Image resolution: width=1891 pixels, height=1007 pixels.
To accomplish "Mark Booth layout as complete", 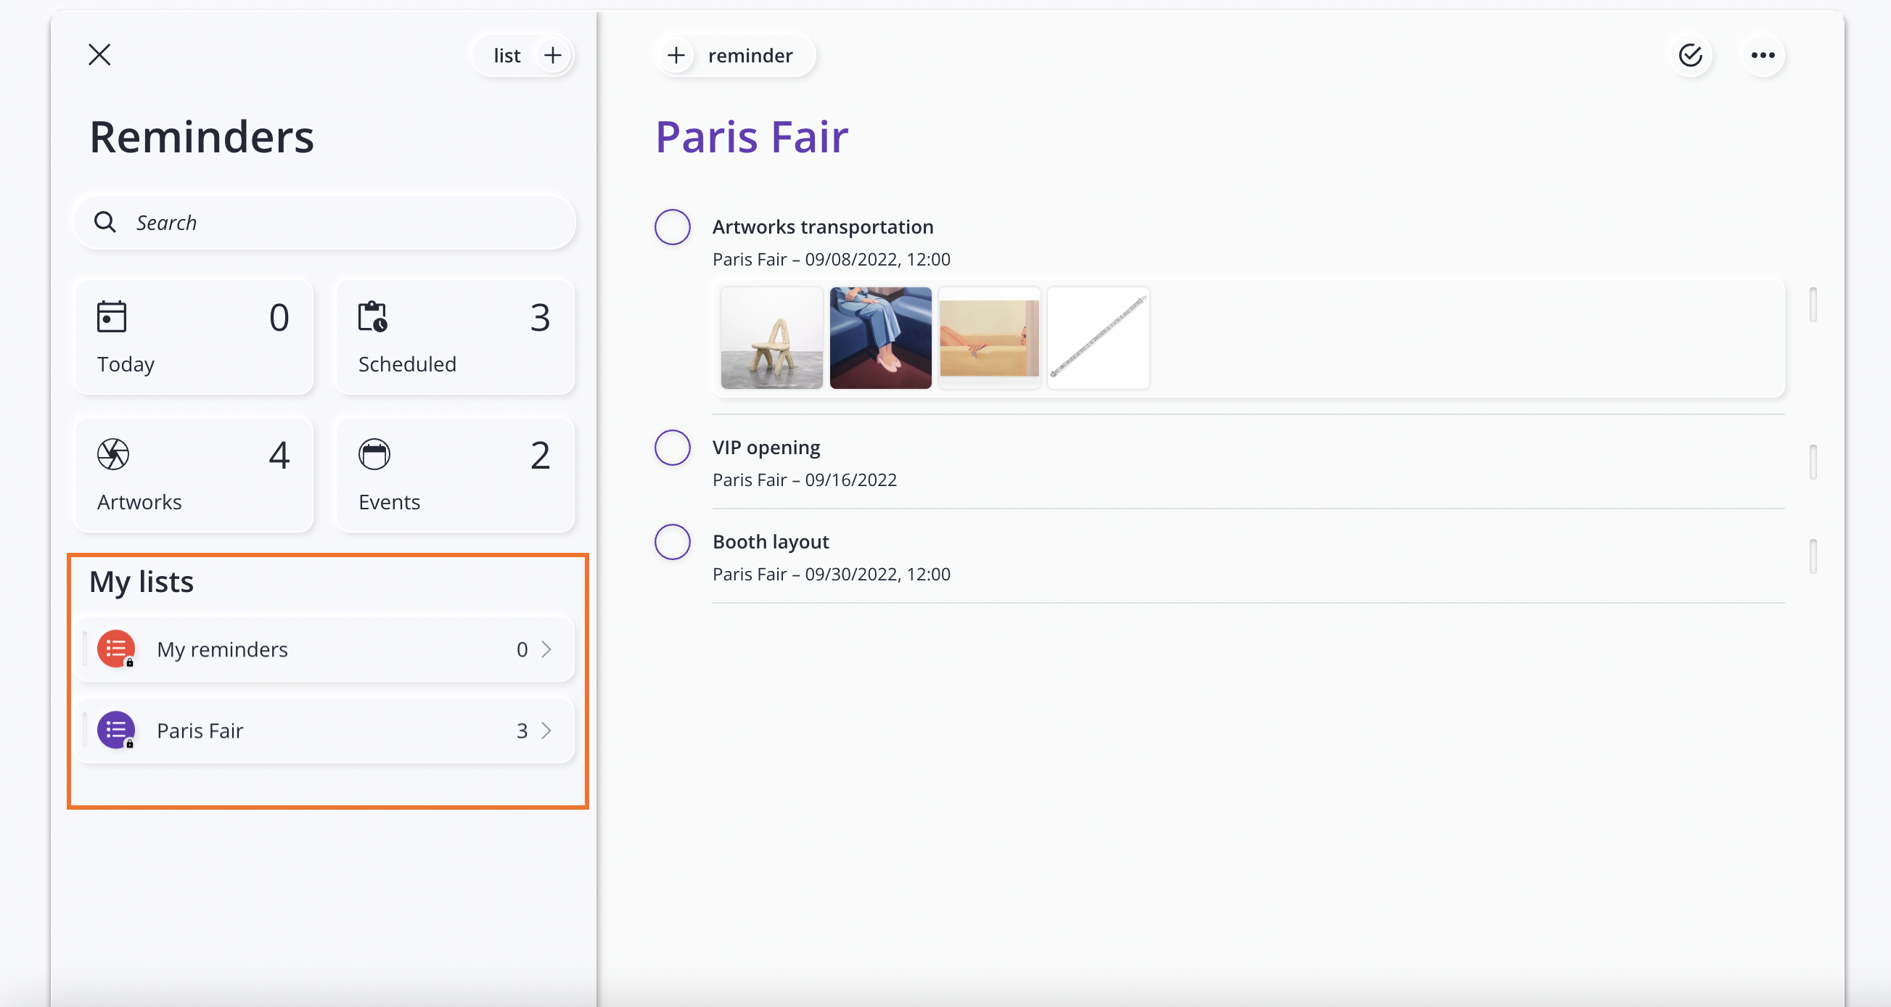I will [673, 542].
